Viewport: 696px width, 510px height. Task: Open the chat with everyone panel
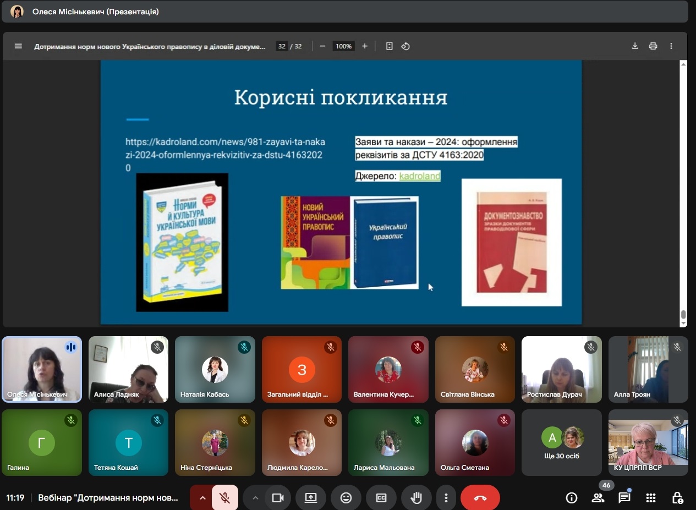click(624, 498)
